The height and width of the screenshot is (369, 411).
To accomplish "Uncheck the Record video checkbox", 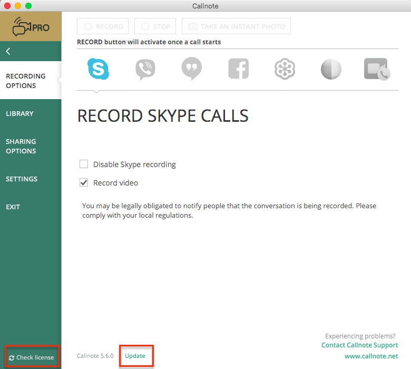I will [x=84, y=182].
